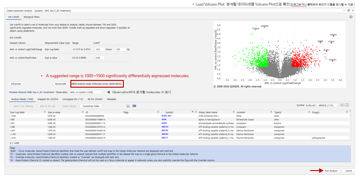The height and width of the screenshot is (179, 361).
Task: Click the PDGFD point on volcano plot
Action: [x=333, y=36]
